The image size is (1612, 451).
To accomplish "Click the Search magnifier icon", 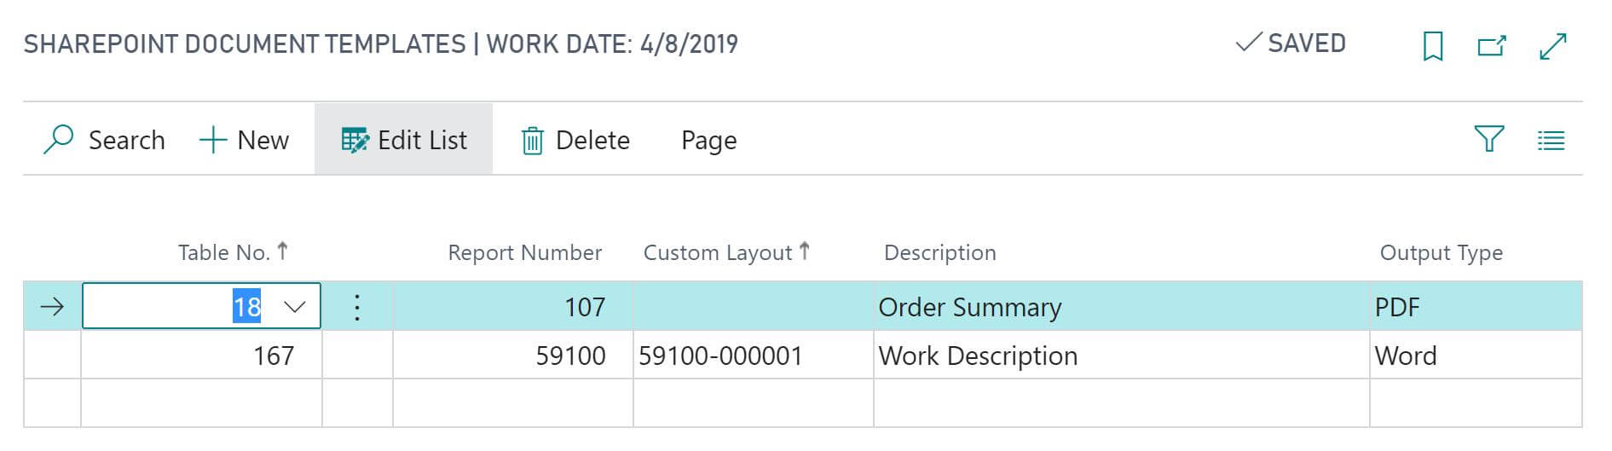I will tap(58, 139).
